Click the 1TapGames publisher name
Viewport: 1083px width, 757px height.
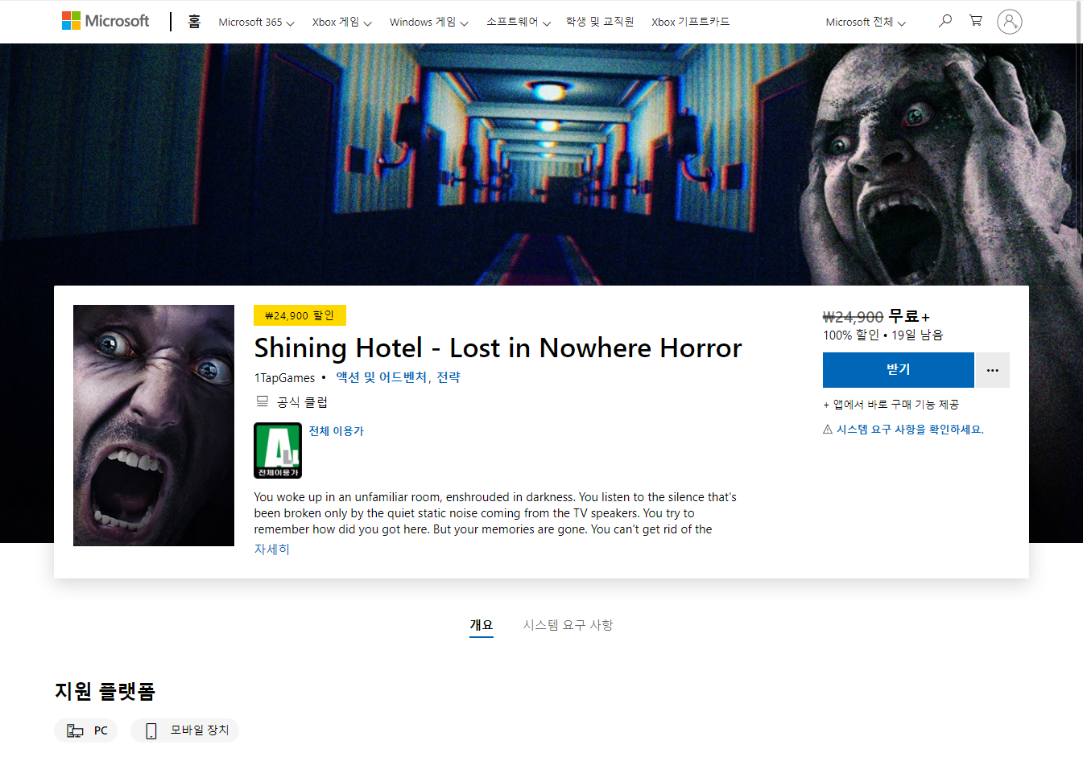pyautogui.click(x=285, y=378)
